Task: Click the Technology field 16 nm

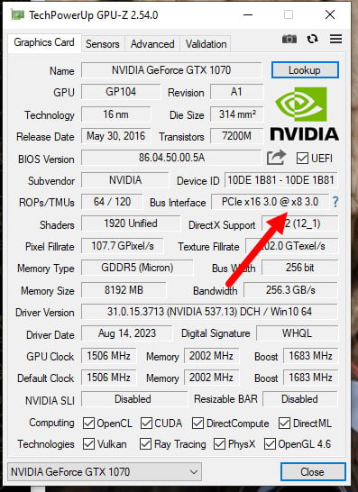Action: 116,114
